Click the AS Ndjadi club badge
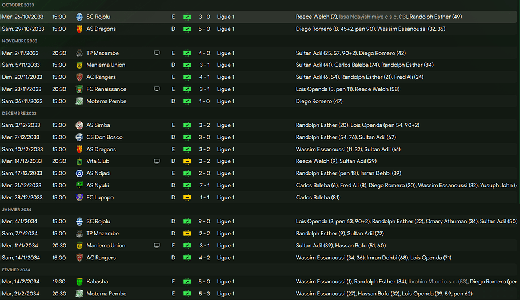Viewport: 520px width, 300px height. coord(79,174)
